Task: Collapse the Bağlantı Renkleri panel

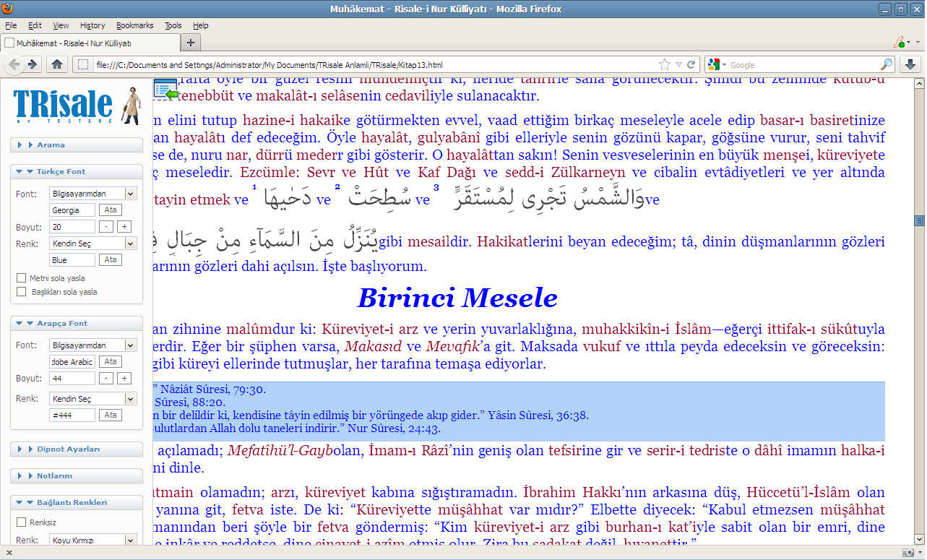Action: tap(77, 503)
